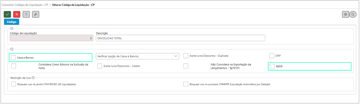
Task: Click the Código de Liquidação field
Action: point(52,38)
